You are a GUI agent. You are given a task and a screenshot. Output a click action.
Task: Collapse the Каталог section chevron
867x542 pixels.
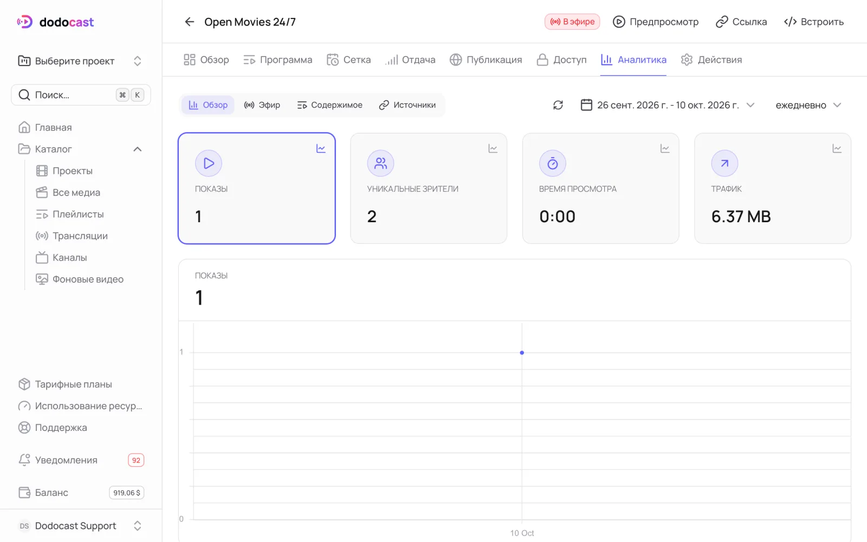click(x=138, y=149)
